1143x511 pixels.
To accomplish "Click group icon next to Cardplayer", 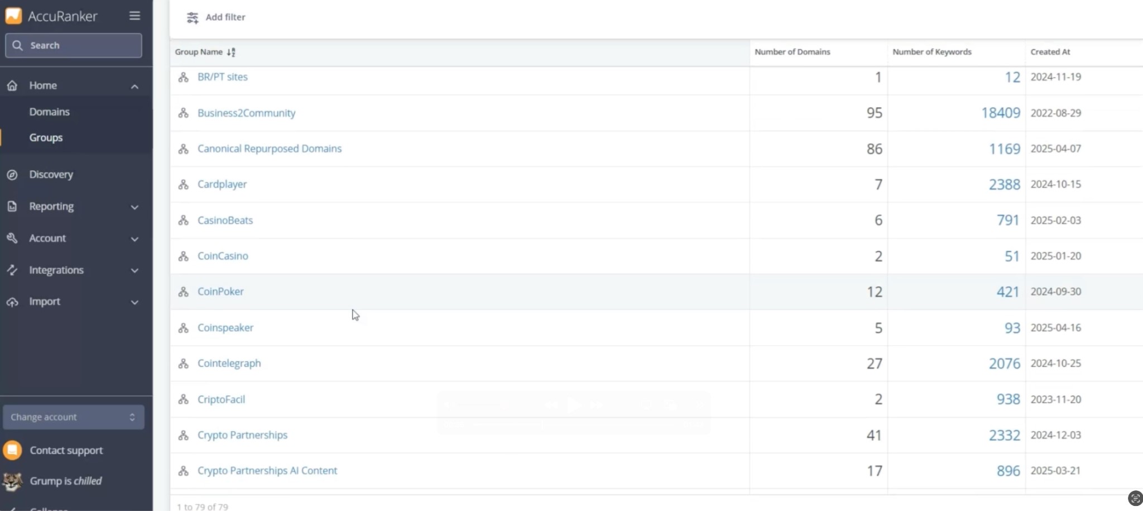I will 183,184.
